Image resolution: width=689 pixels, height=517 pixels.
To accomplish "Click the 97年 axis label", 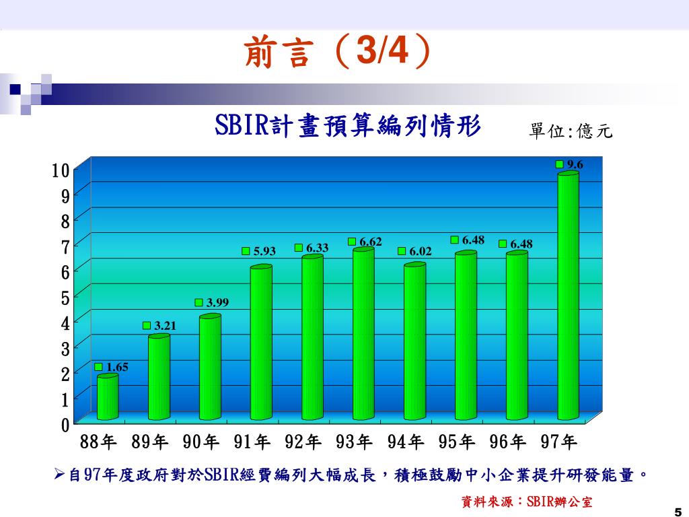I will click(559, 442).
